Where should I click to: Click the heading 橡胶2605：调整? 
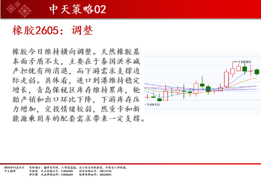(x=52, y=30)
